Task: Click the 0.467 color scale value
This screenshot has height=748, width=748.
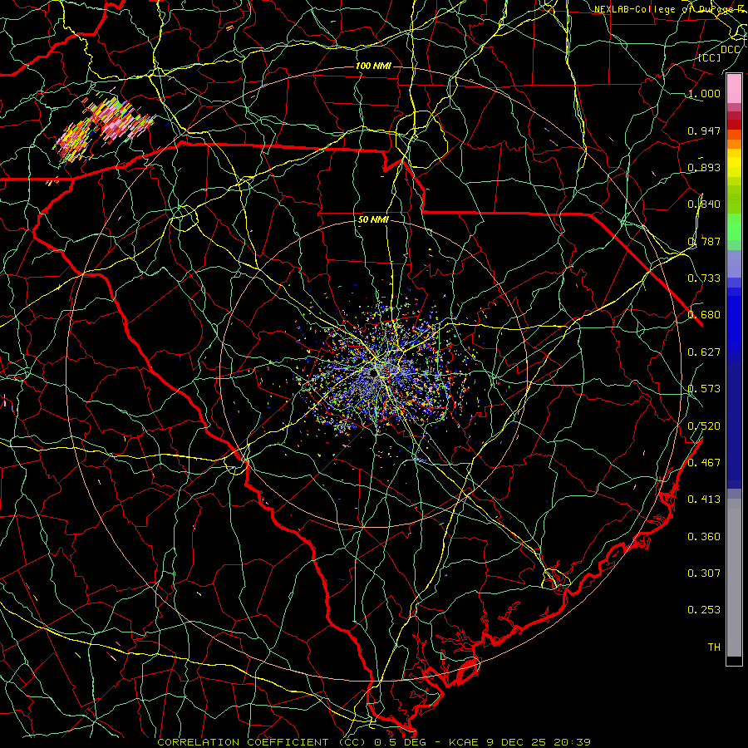Action: [x=704, y=463]
